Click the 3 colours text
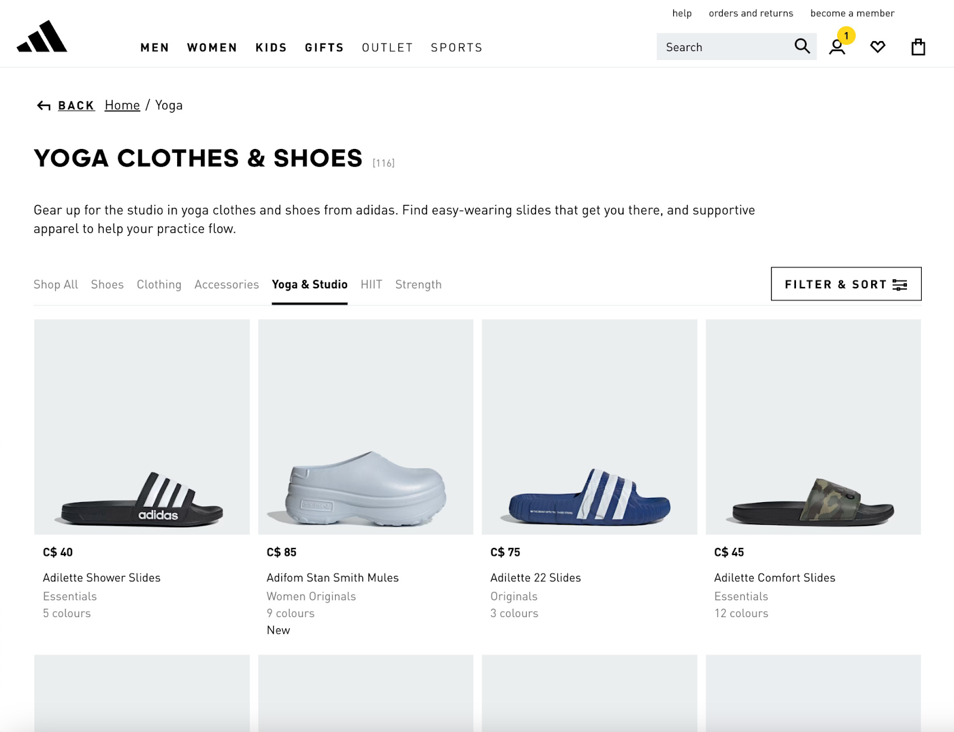Screen dimensions: 954x732 point(514,613)
